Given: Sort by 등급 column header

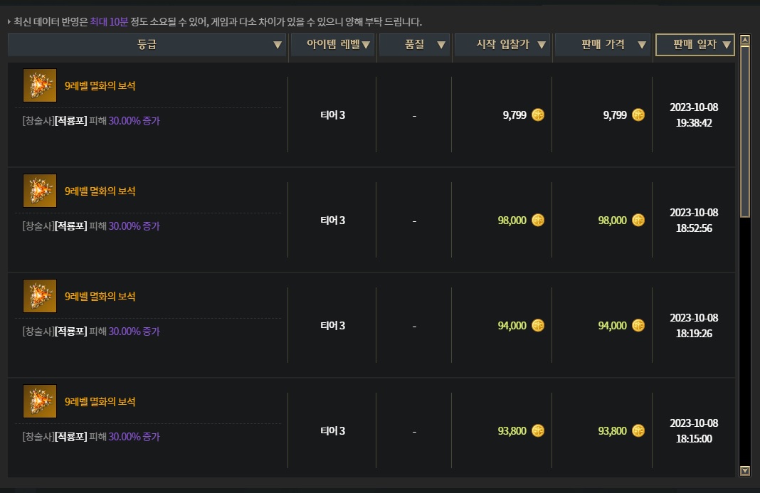Looking at the screenshot, I should pos(147,45).
